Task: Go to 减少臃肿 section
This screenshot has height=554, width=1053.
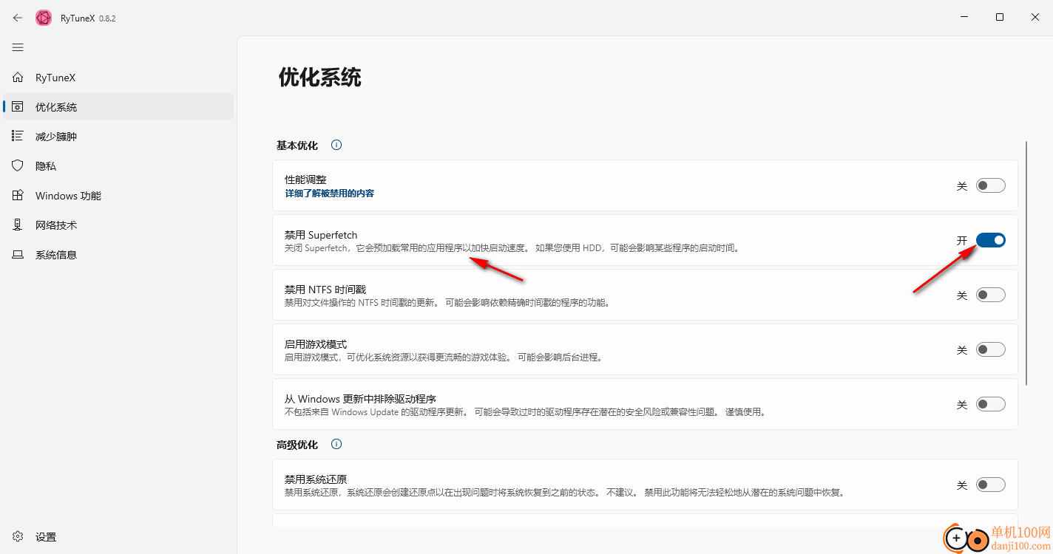Action: tap(118, 137)
